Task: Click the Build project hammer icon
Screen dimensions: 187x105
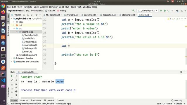Action: coord(133,10)
